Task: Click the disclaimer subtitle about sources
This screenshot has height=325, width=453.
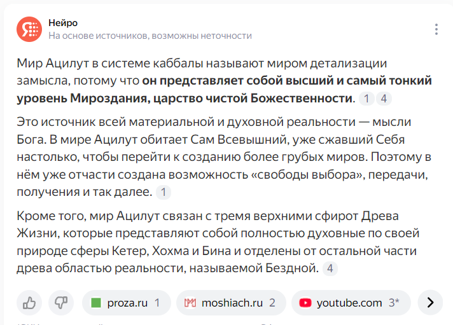Action: pyautogui.click(x=150, y=36)
